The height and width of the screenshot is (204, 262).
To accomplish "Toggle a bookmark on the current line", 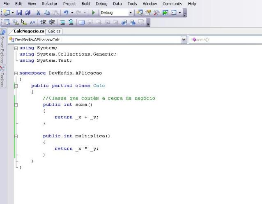I will point(82,22).
